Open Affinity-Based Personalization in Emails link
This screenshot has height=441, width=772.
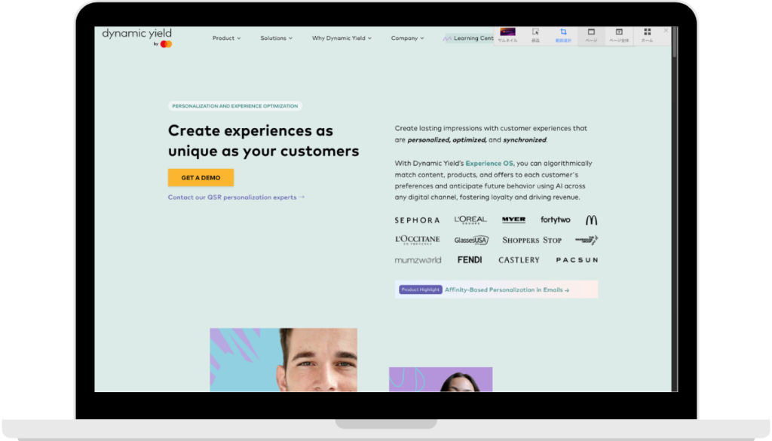[x=507, y=290]
